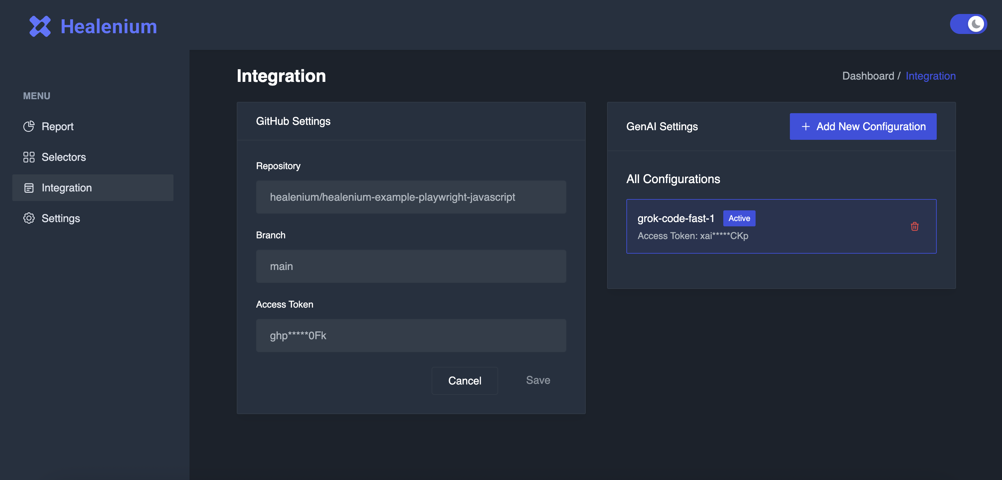The width and height of the screenshot is (1002, 480).
Task: Click the Selectors grid icon
Action: pyautogui.click(x=29, y=157)
